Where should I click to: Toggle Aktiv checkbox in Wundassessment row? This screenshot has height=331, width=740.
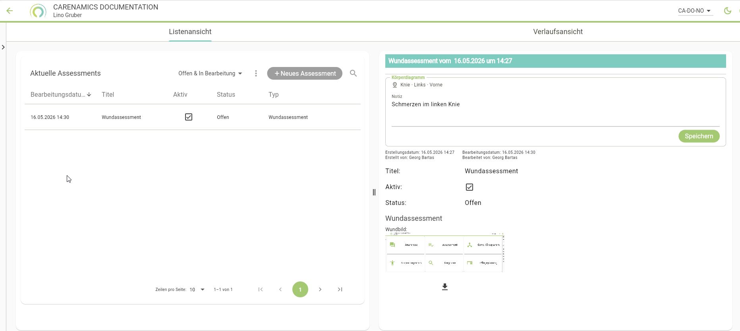click(189, 117)
